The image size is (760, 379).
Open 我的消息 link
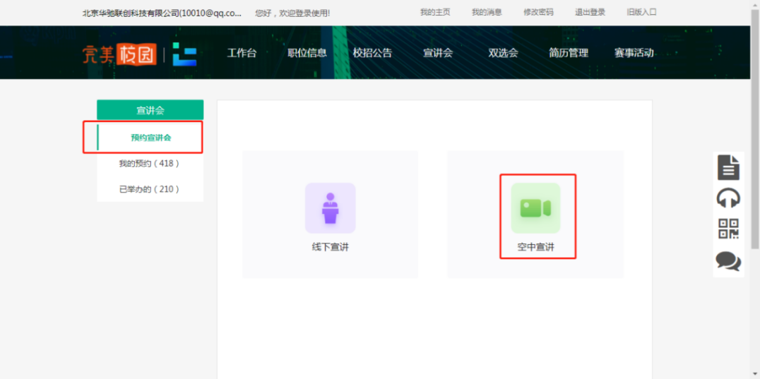coord(487,12)
